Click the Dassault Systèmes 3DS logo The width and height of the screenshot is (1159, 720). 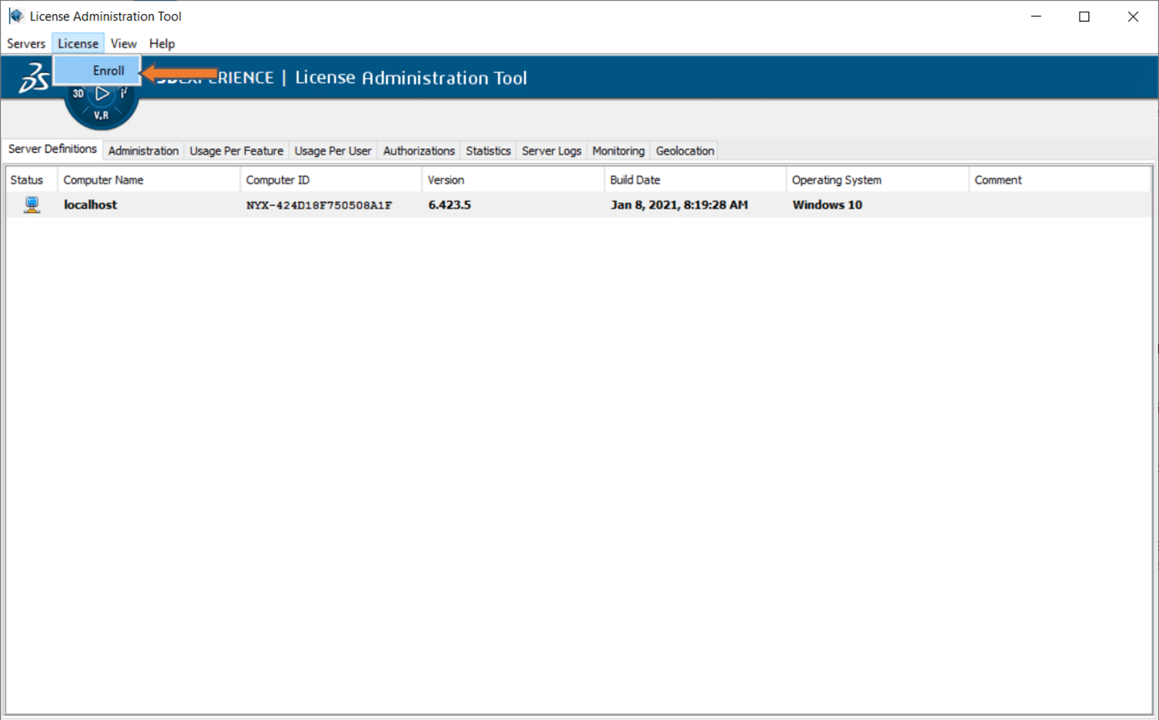[34, 77]
